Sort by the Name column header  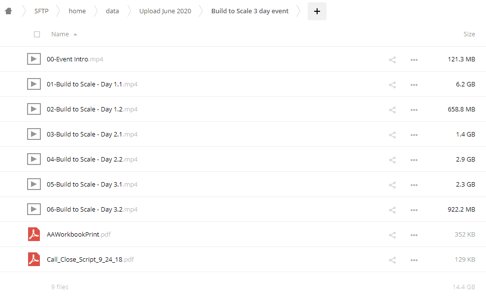[x=60, y=34]
